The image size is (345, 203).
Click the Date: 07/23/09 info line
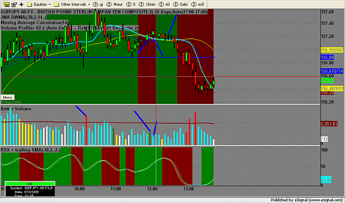pos(26,192)
